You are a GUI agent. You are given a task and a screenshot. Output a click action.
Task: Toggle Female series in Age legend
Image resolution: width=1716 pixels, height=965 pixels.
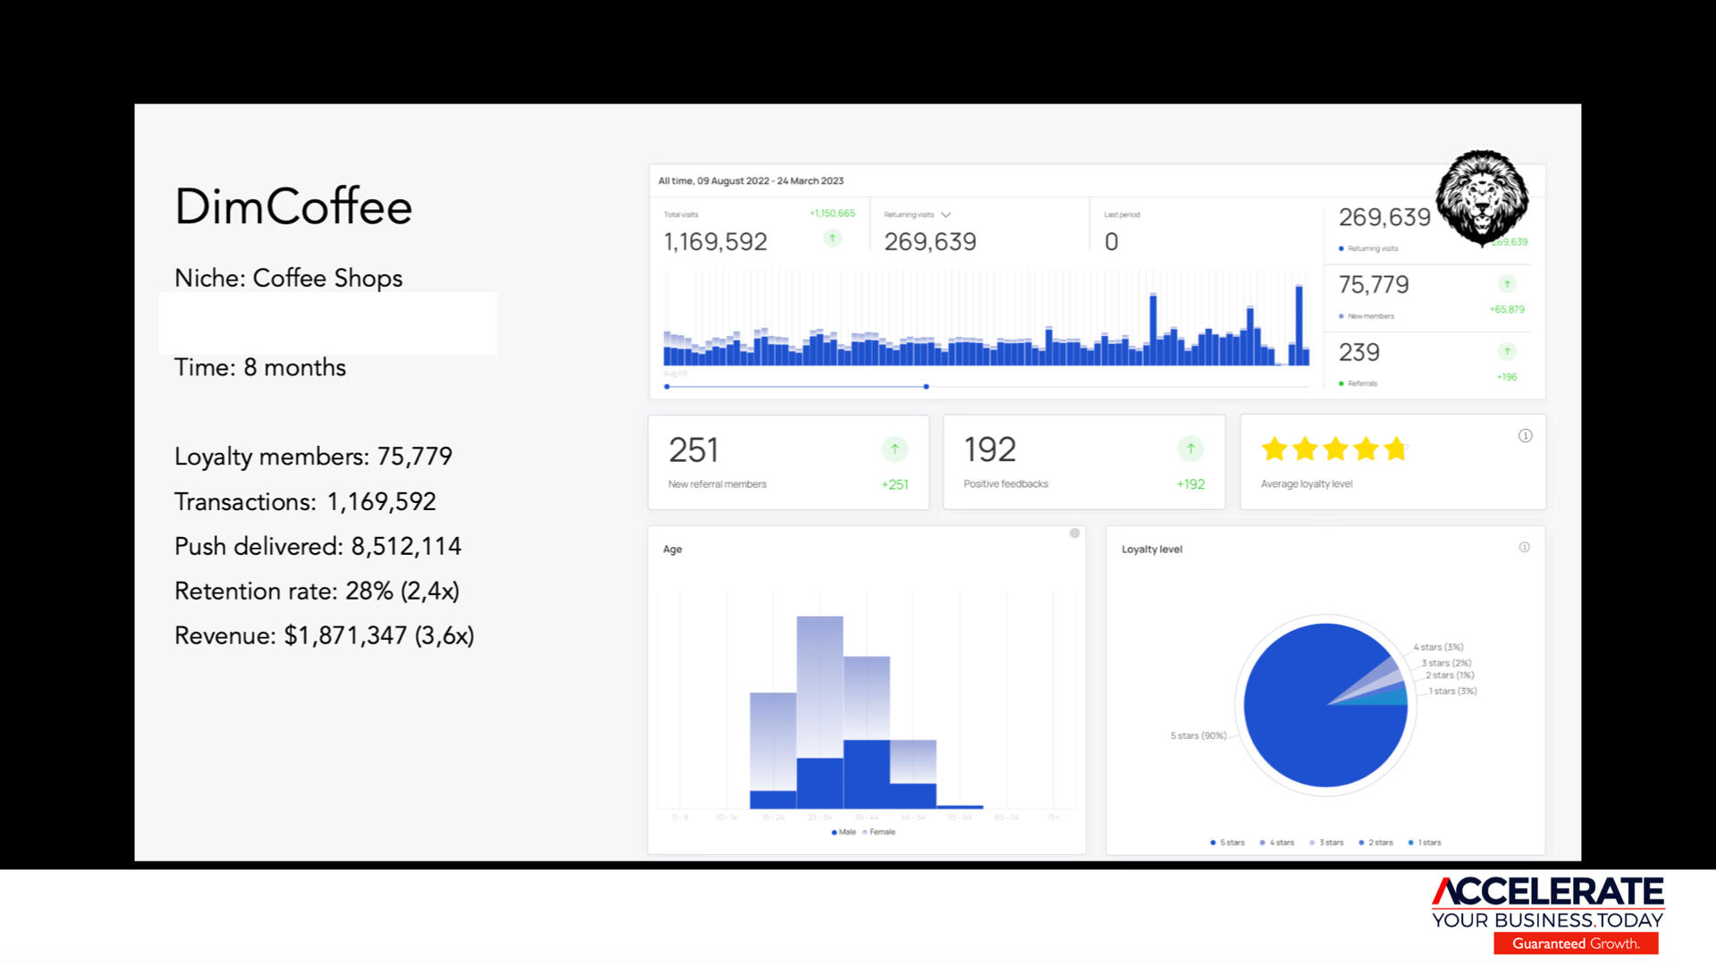tap(878, 832)
